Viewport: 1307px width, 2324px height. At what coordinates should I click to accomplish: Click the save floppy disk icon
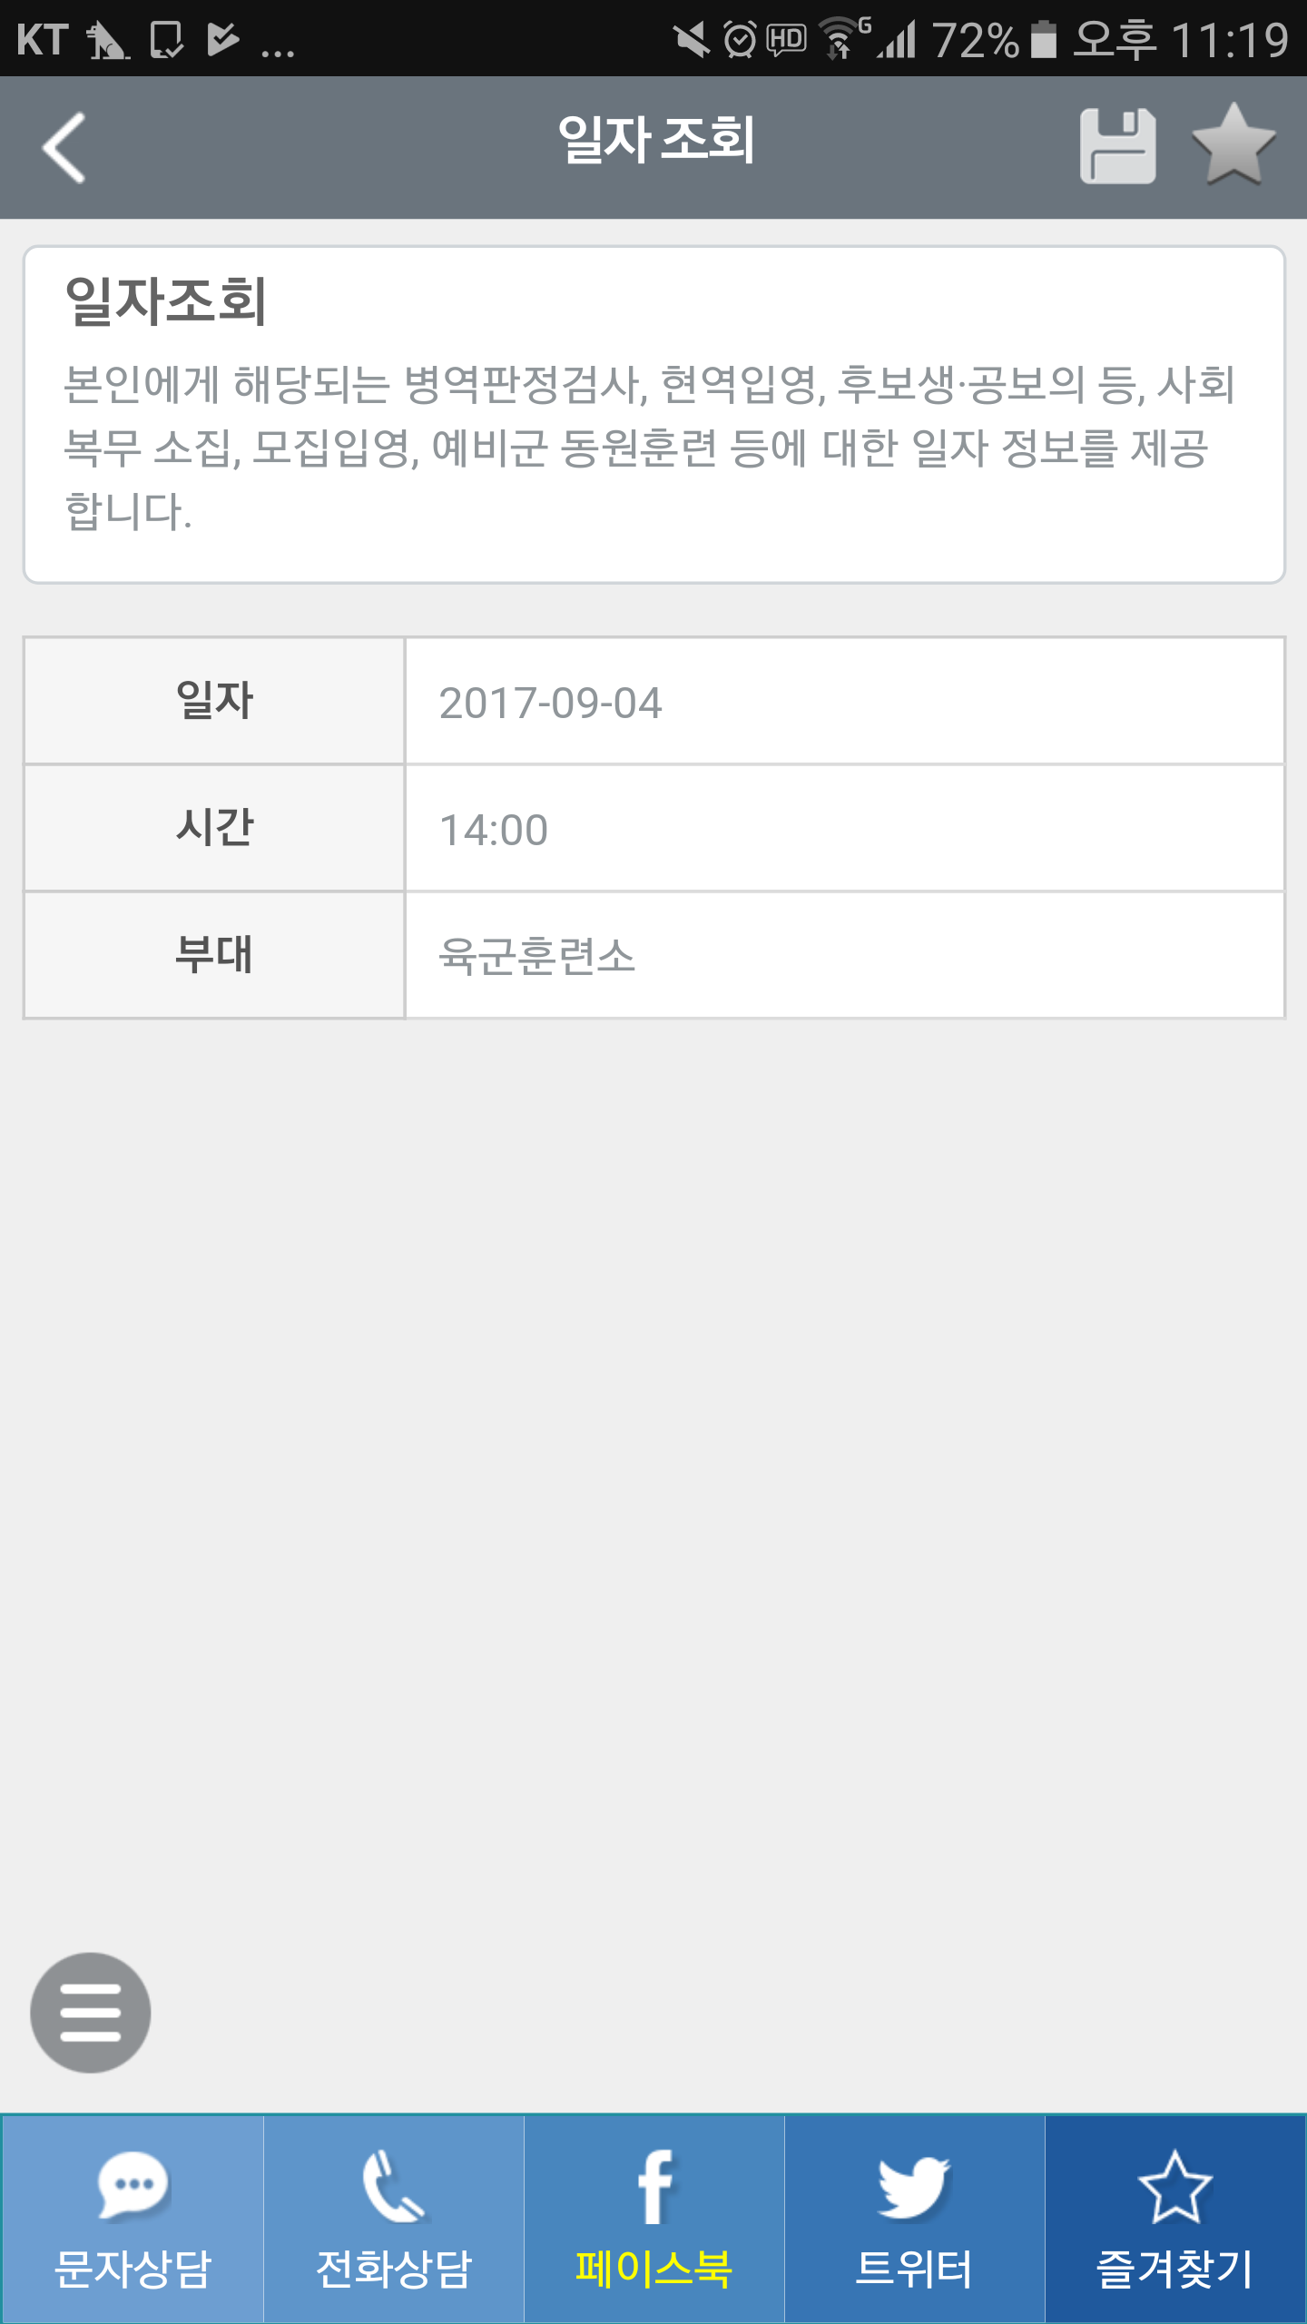1117,147
